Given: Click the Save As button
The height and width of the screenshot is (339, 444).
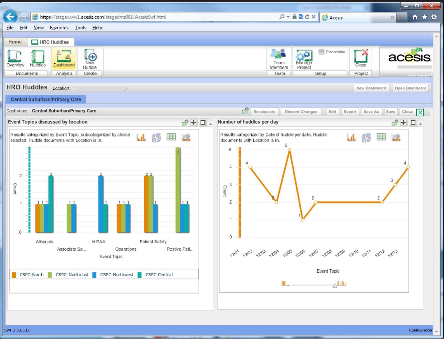Looking at the screenshot, I should [371, 112].
